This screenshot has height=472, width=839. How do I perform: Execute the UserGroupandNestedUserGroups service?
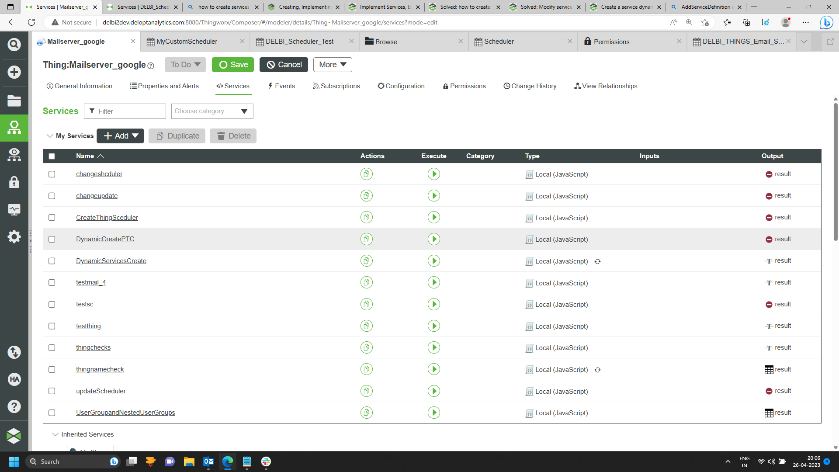pos(433,412)
